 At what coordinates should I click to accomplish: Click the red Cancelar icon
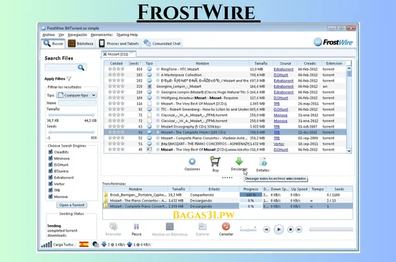pos(226,226)
